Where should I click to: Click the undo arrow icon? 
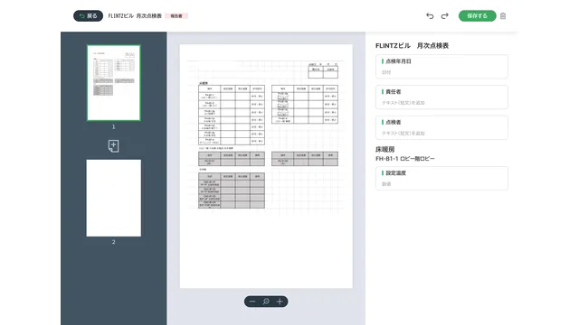430,16
